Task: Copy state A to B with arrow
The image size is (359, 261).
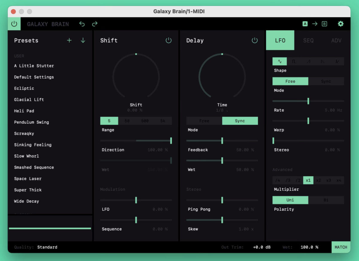Action: pyautogui.click(x=315, y=24)
